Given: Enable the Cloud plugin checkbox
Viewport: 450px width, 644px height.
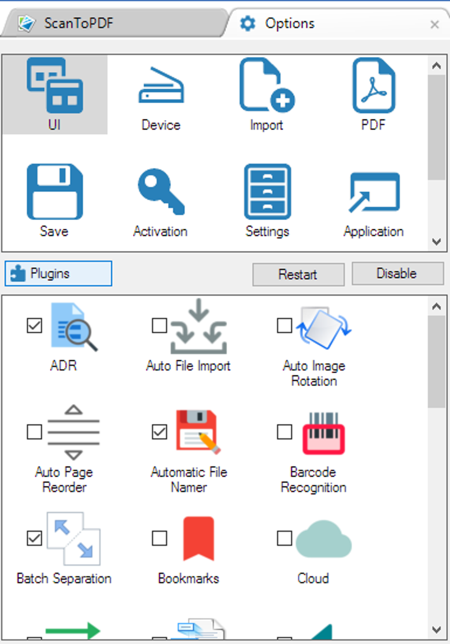Looking at the screenshot, I should click(x=285, y=538).
